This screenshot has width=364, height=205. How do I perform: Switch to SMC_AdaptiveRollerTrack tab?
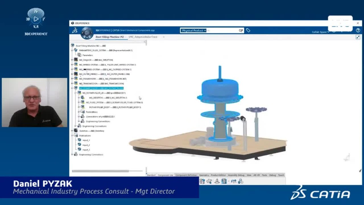coord(143,37)
